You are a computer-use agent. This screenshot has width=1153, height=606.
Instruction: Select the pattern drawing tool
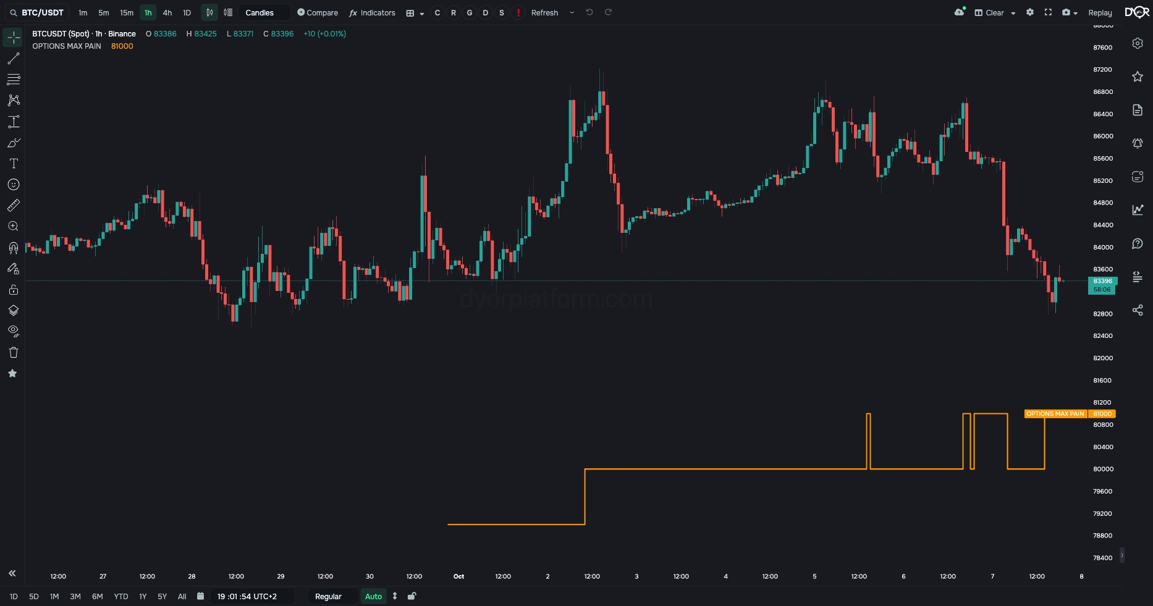click(x=13, y=100)
